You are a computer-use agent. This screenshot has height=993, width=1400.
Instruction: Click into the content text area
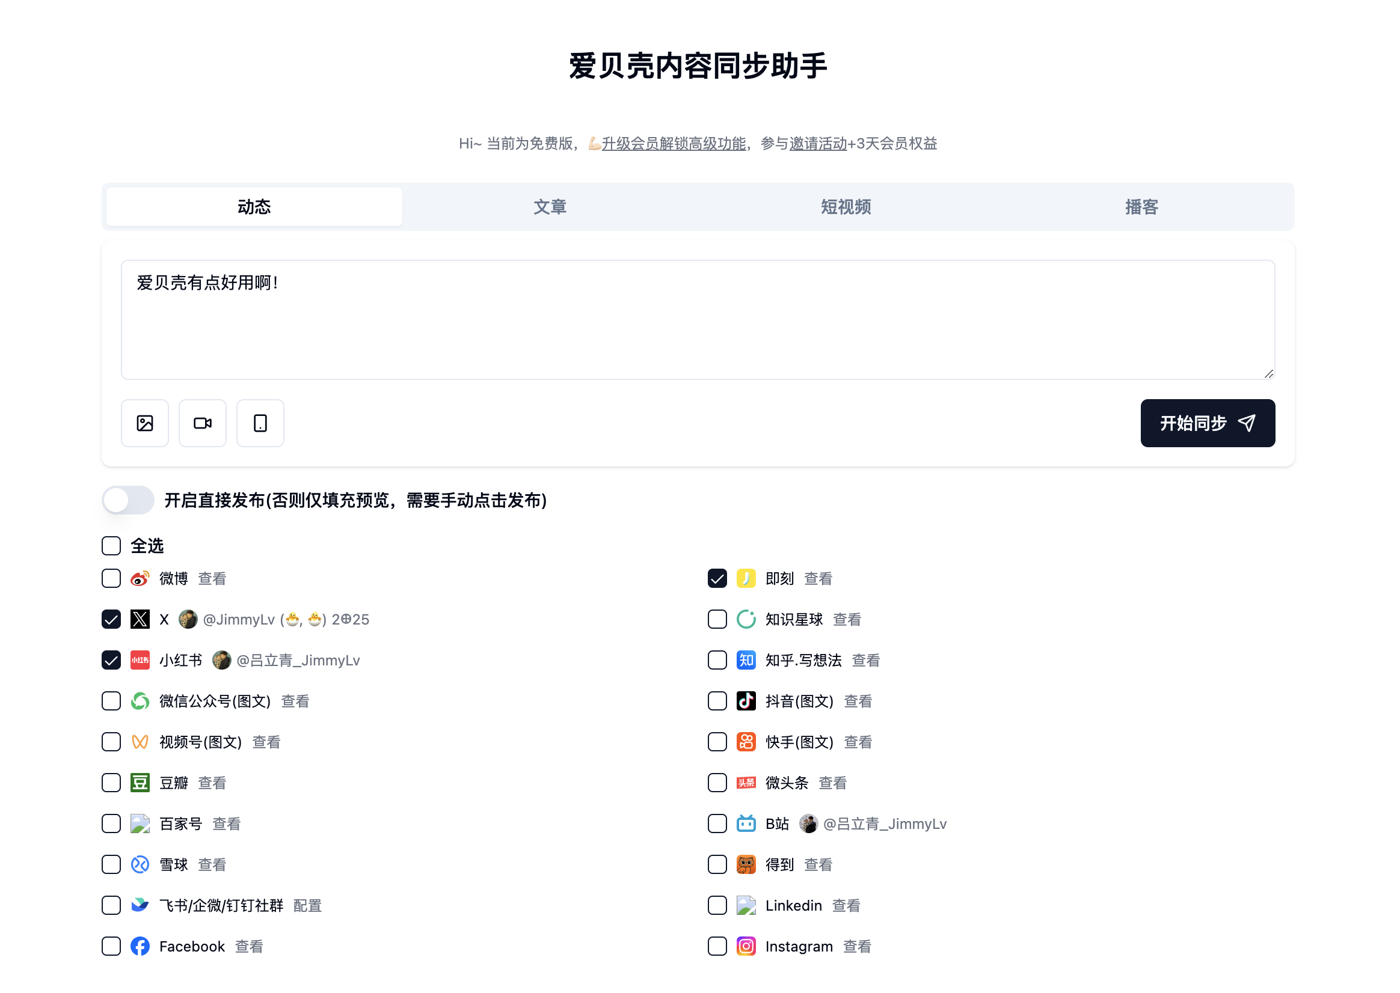(x=698, y=320)
